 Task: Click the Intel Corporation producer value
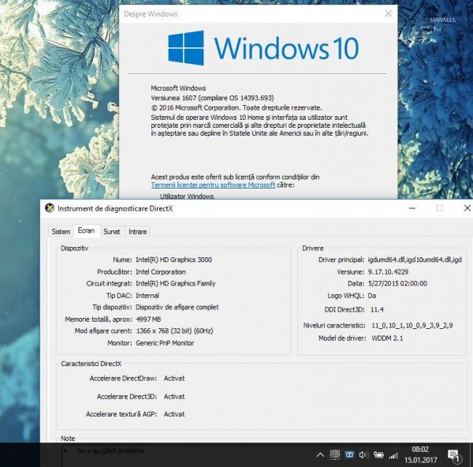[x=161, y=271]
